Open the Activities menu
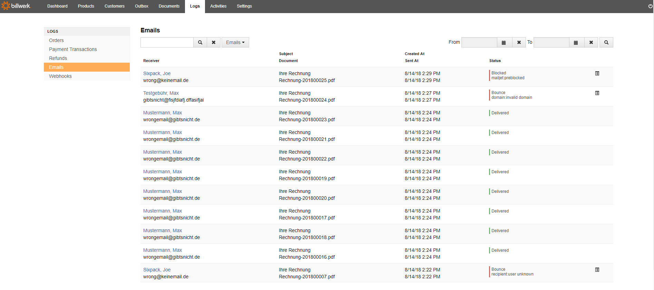Viewport: 654px width, 290px height. [218, 6]
